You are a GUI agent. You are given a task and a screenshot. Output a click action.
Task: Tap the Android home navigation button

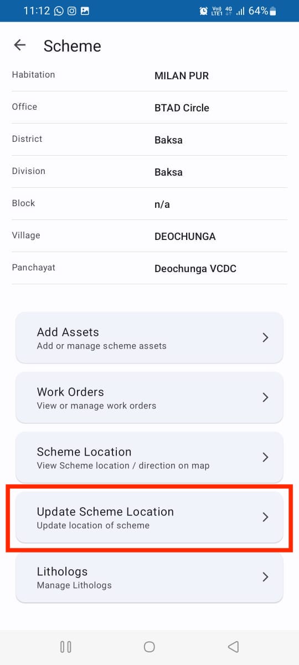[x=149, y=647]
